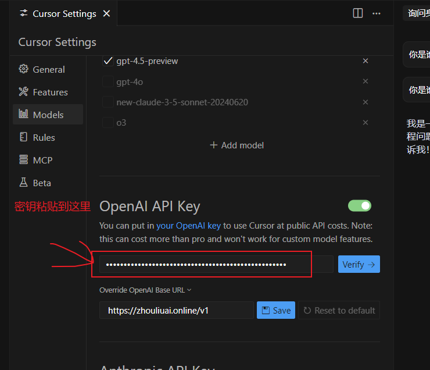Open the MCP settings section
Image resolution: width=430 pixels, height=370 pixels.
(x=48, y=160)
